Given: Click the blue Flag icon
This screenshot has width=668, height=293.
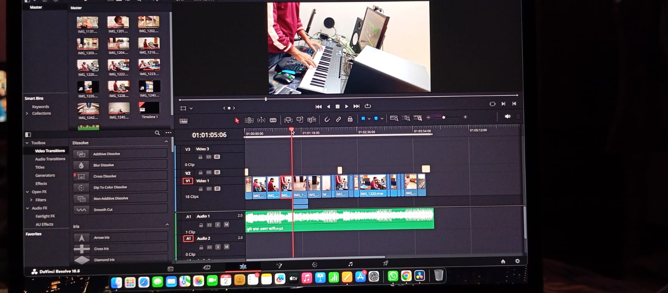Looking at the screenshot, I should 363,119.
